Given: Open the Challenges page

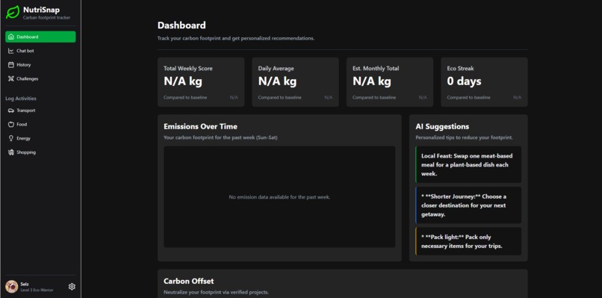Looking at the screenshot, I should 40,78.
